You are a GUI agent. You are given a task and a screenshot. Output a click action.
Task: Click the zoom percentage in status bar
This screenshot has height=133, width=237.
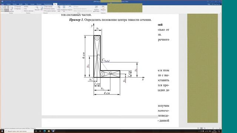click(220, 128)
